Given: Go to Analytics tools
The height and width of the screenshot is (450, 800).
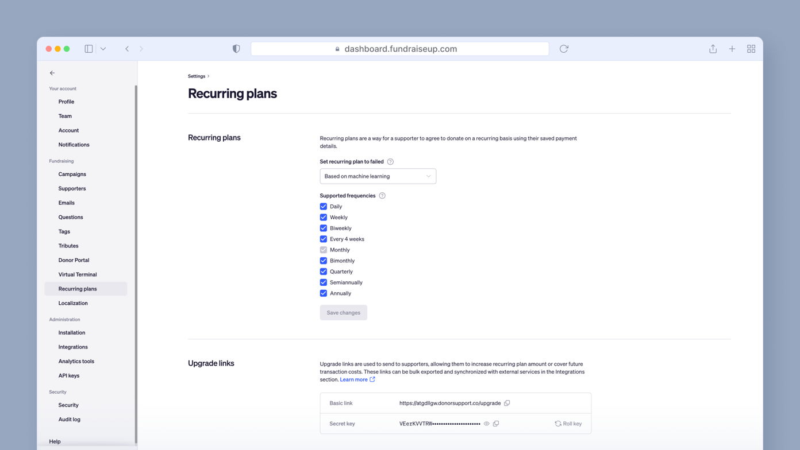Looking at the screenshot, I should point(76,361).
